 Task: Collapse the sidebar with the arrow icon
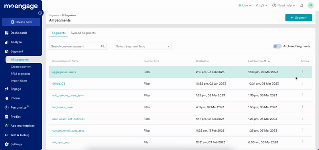pos(40,13)
